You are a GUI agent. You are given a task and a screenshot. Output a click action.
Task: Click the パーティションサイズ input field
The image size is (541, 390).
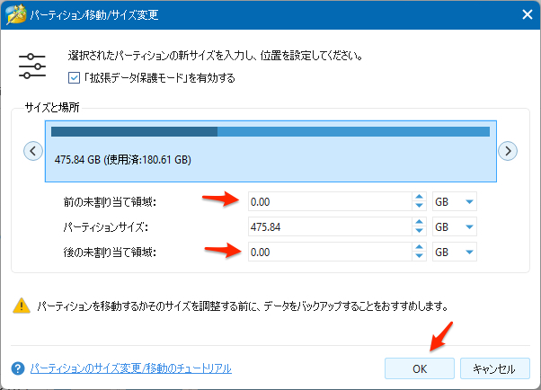click(x=329, y=227)
